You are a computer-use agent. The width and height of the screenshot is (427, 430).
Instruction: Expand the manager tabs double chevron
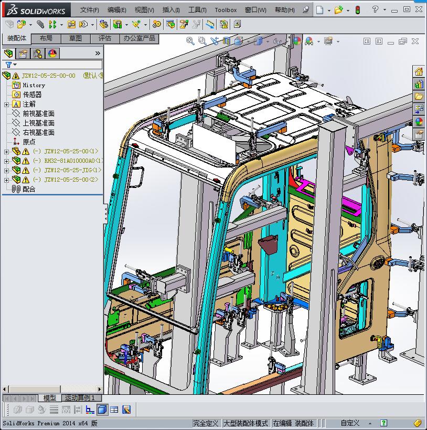point(98,53)
